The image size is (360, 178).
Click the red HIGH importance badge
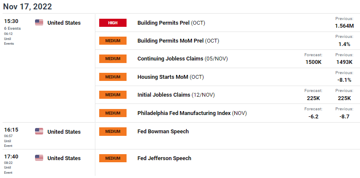pos(113,23)
